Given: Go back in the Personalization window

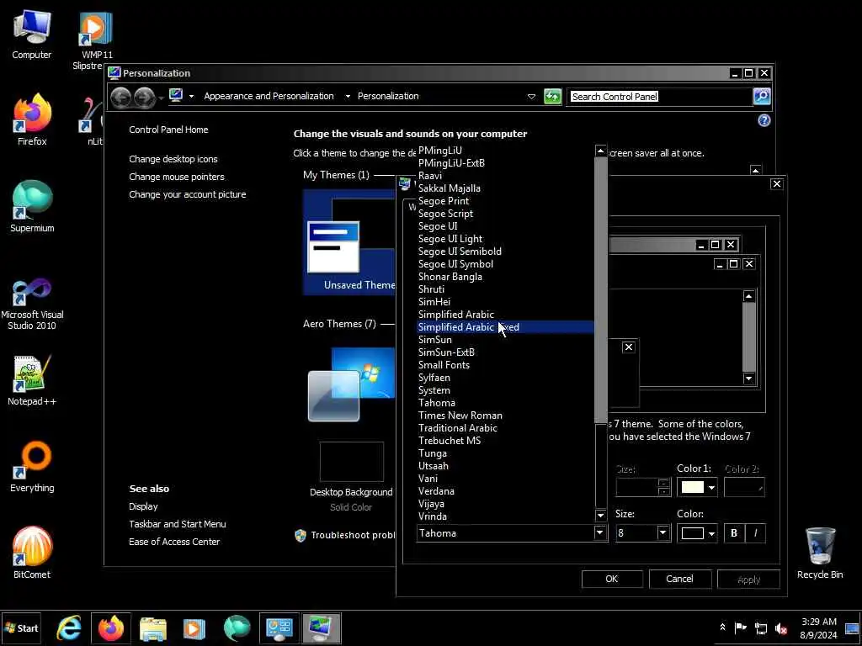Looking at the screenshot, I should tap(121, 98).
